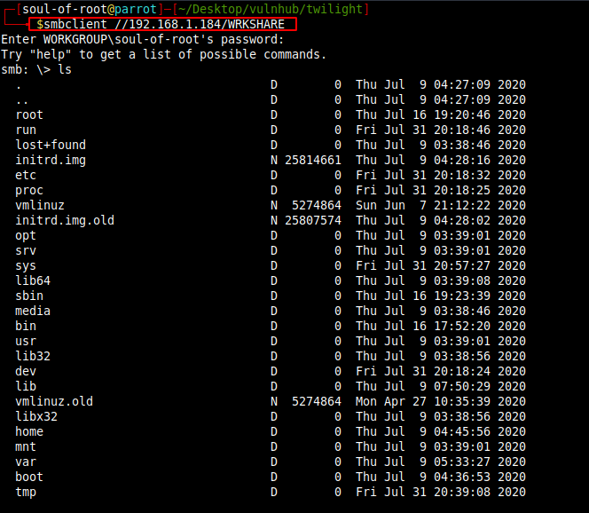Click the 'boot' directory entry

pos(29,477)
